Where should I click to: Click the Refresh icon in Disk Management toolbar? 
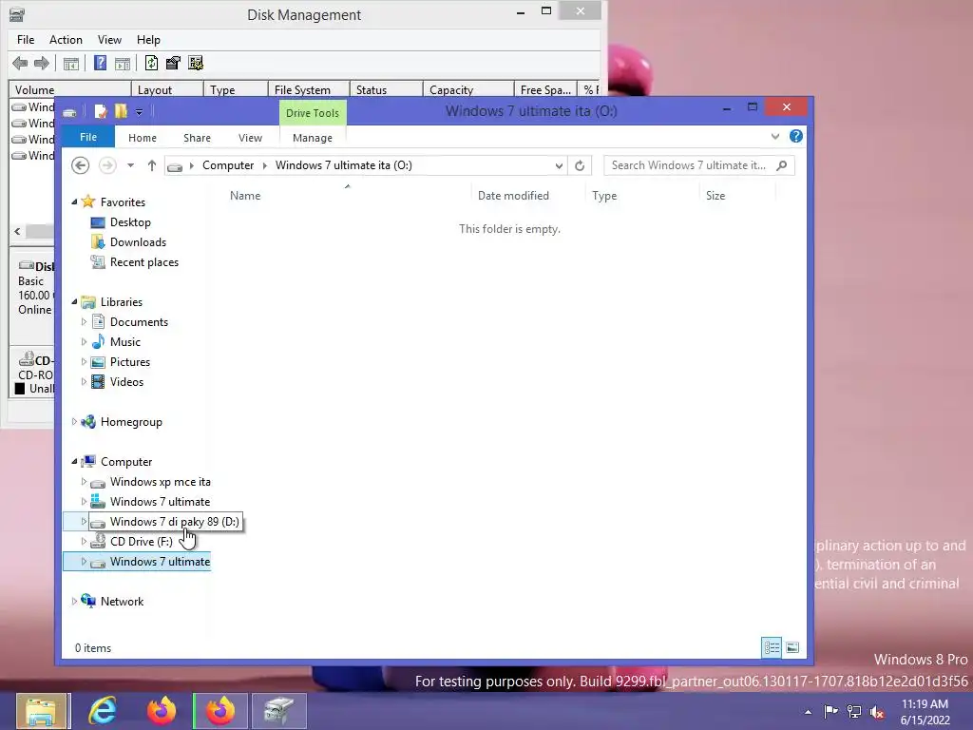151,63
